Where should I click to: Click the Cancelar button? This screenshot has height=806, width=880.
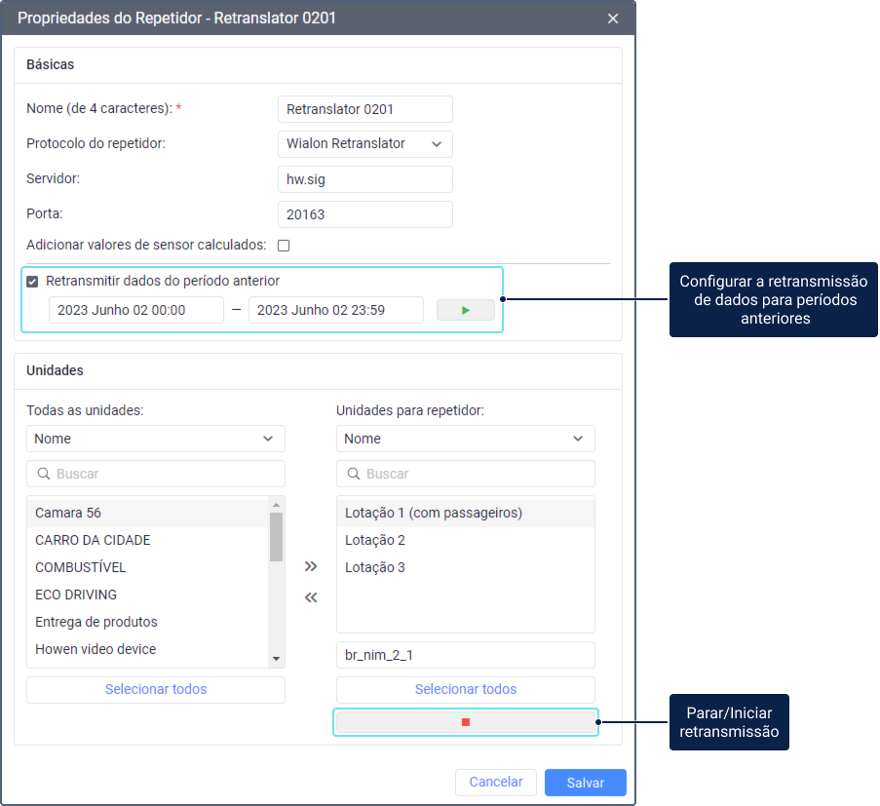click(495, 782)
